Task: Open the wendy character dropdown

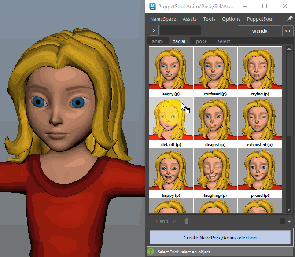Action: point(260,31)
